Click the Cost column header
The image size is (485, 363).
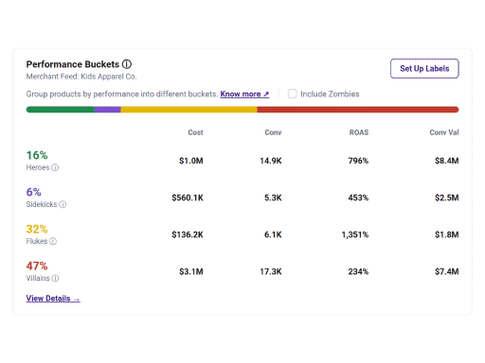click(195, 132)
